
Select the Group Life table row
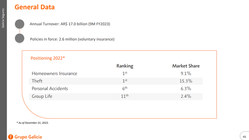(x=116, y=96)
